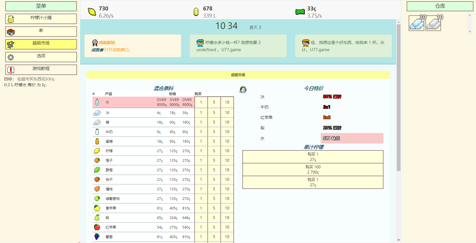Click the refresh icon beside 今日特价
476x243 pixels.
243,90
